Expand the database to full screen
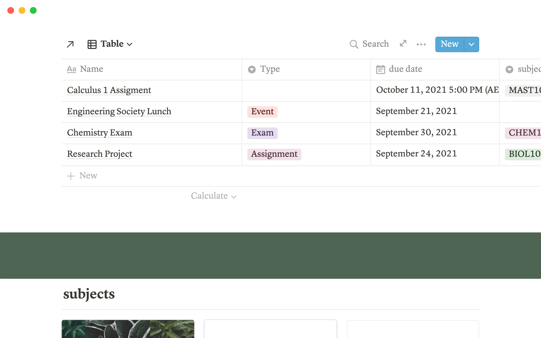Screen dimensions: 541x338 (x=403, y=44)
